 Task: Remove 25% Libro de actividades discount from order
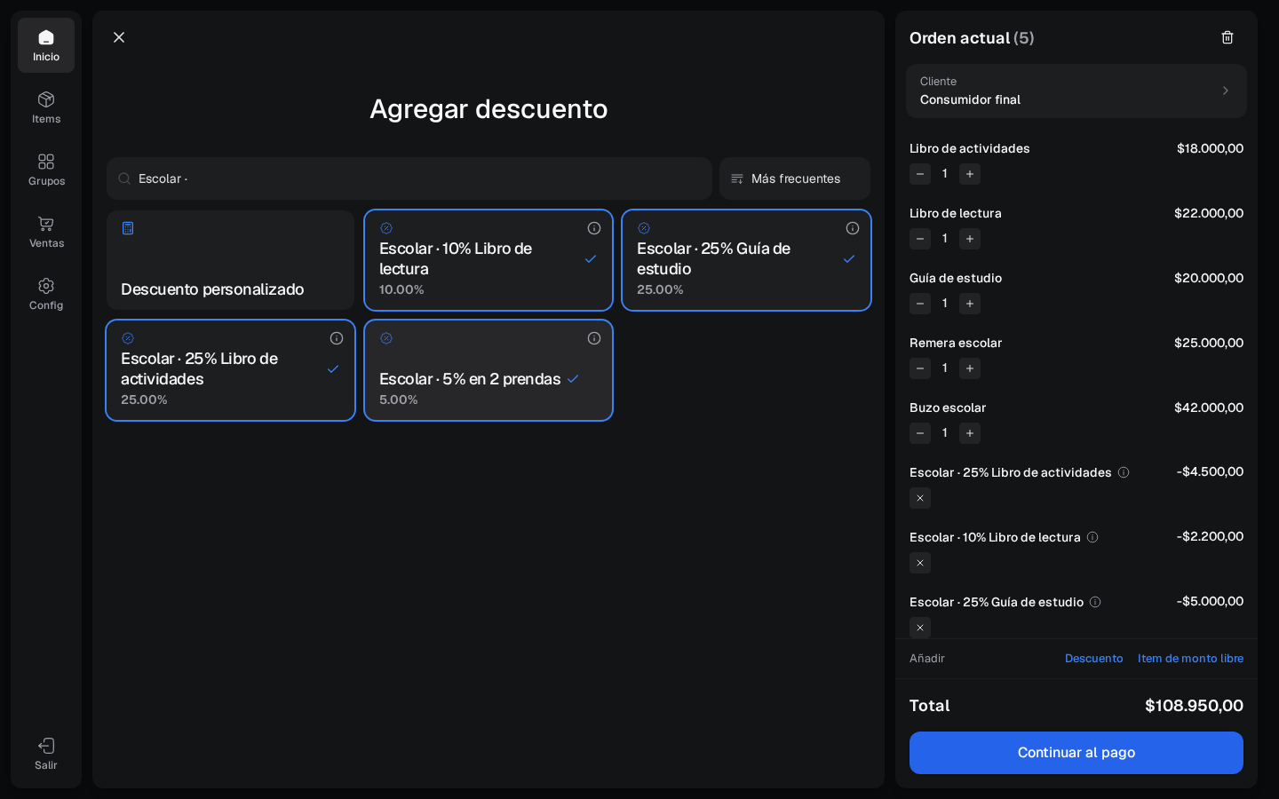(920, 498)
